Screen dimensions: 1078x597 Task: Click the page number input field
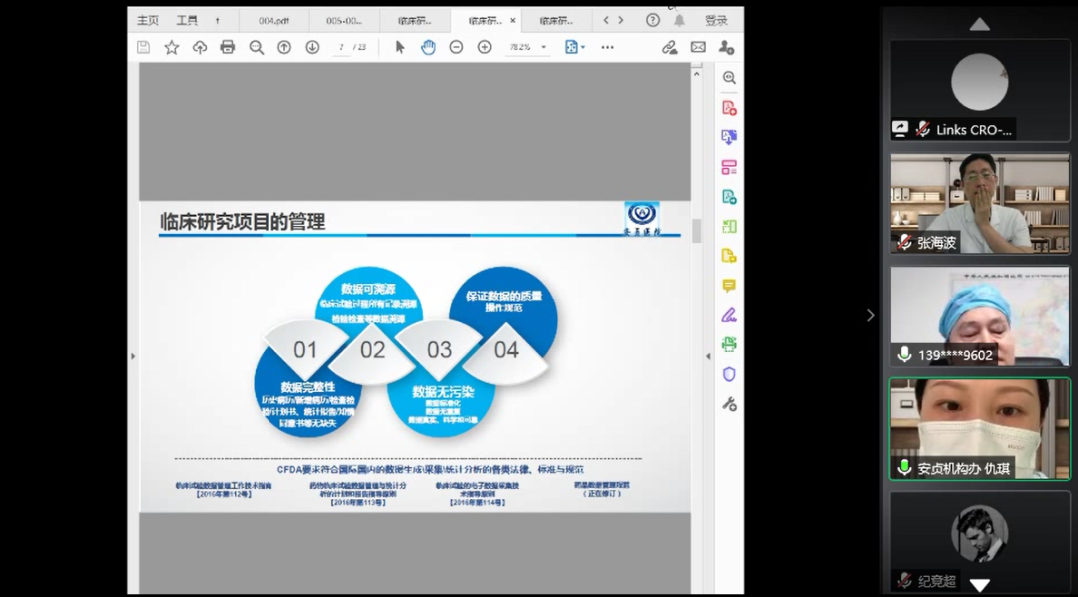click(x=341, y=48)
